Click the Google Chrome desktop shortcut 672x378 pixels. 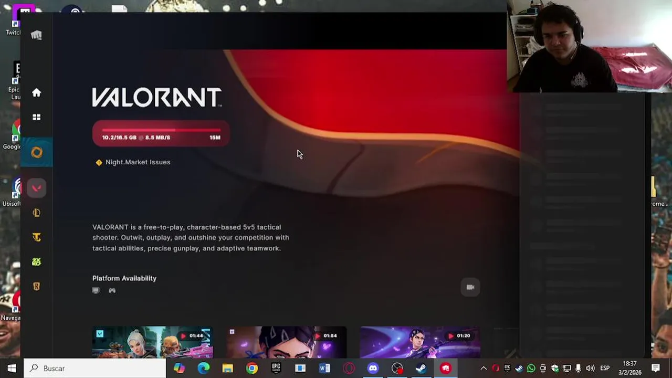(12, 135)
